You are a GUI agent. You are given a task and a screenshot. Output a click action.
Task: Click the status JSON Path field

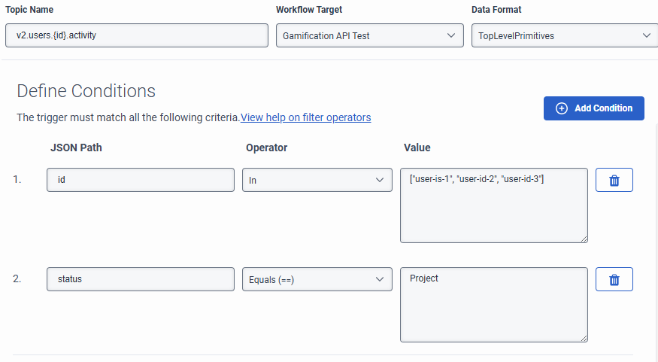(x=141, y=279)
